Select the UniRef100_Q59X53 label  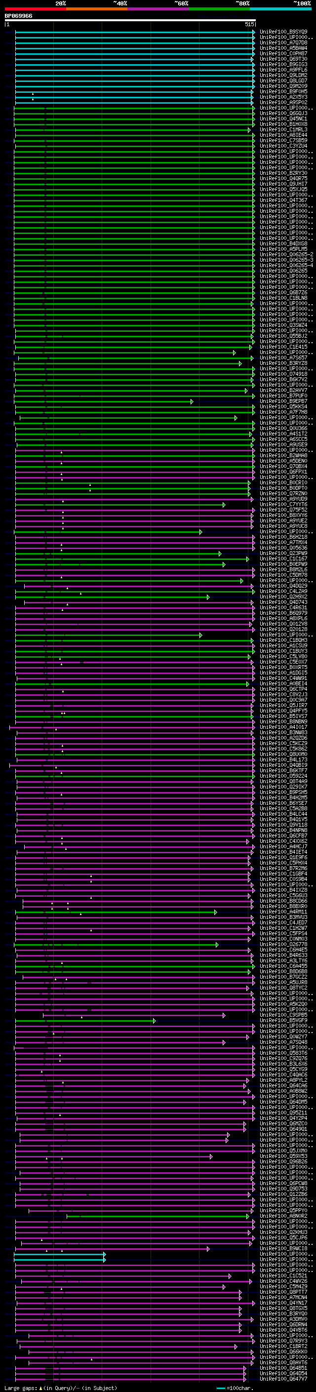point(283,1156)
